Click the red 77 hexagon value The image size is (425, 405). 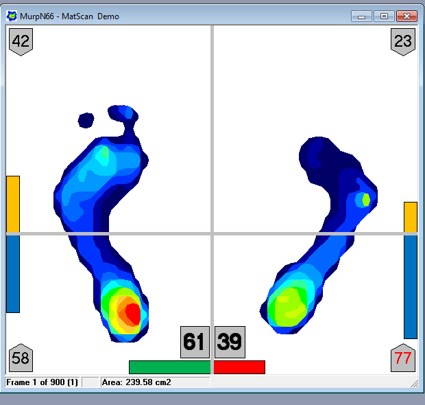pos(403,358)
